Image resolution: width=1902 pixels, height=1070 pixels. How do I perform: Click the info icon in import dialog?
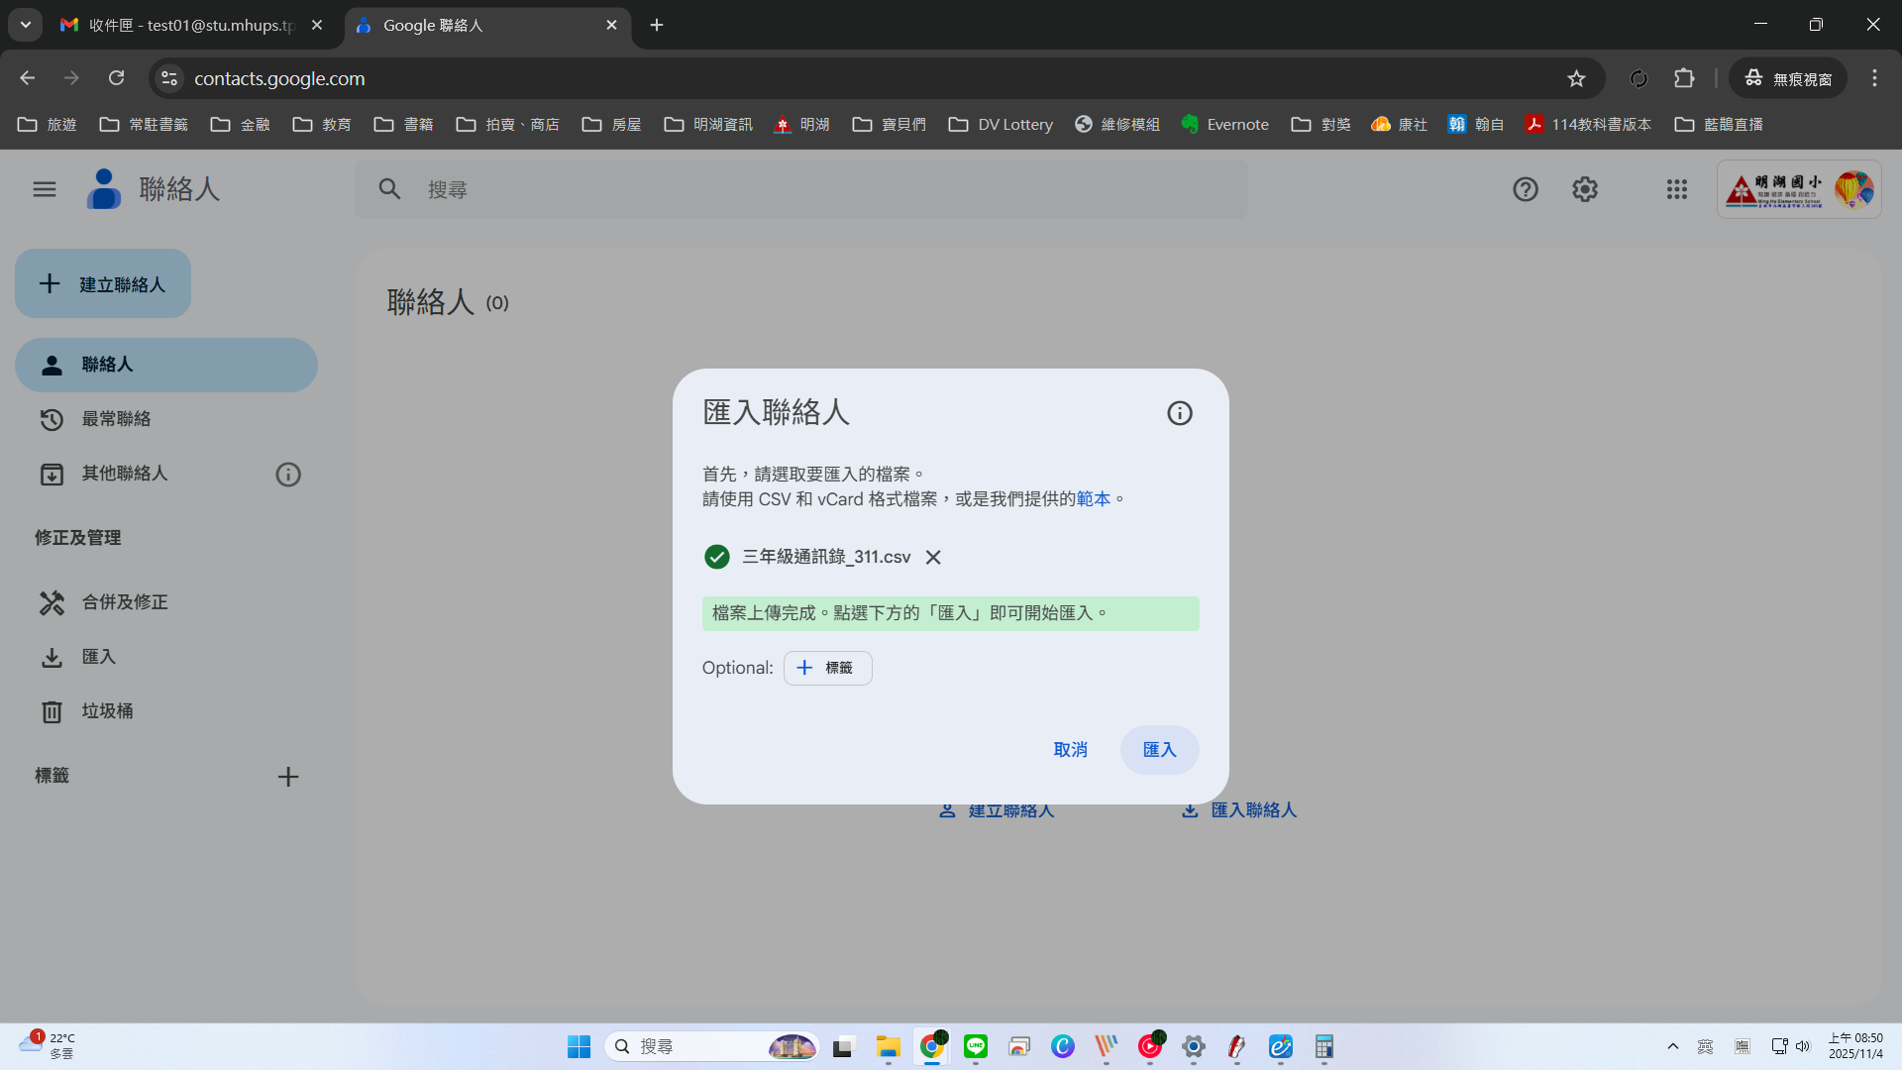click(1179, 413)
